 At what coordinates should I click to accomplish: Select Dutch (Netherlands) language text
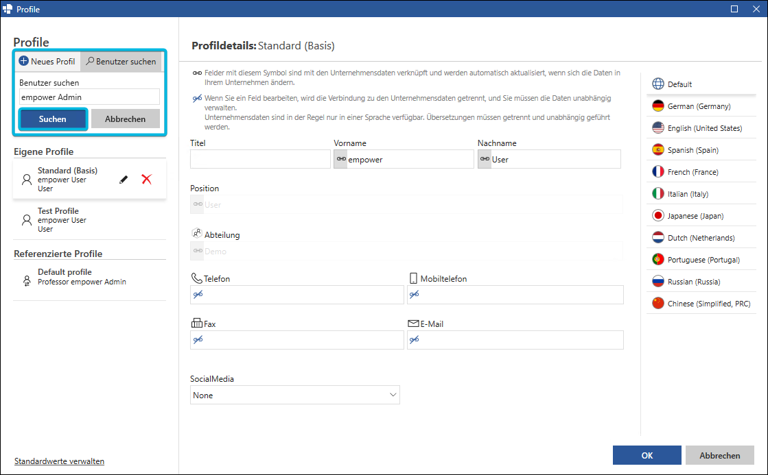pyautogui.click(x=701, y=238)
